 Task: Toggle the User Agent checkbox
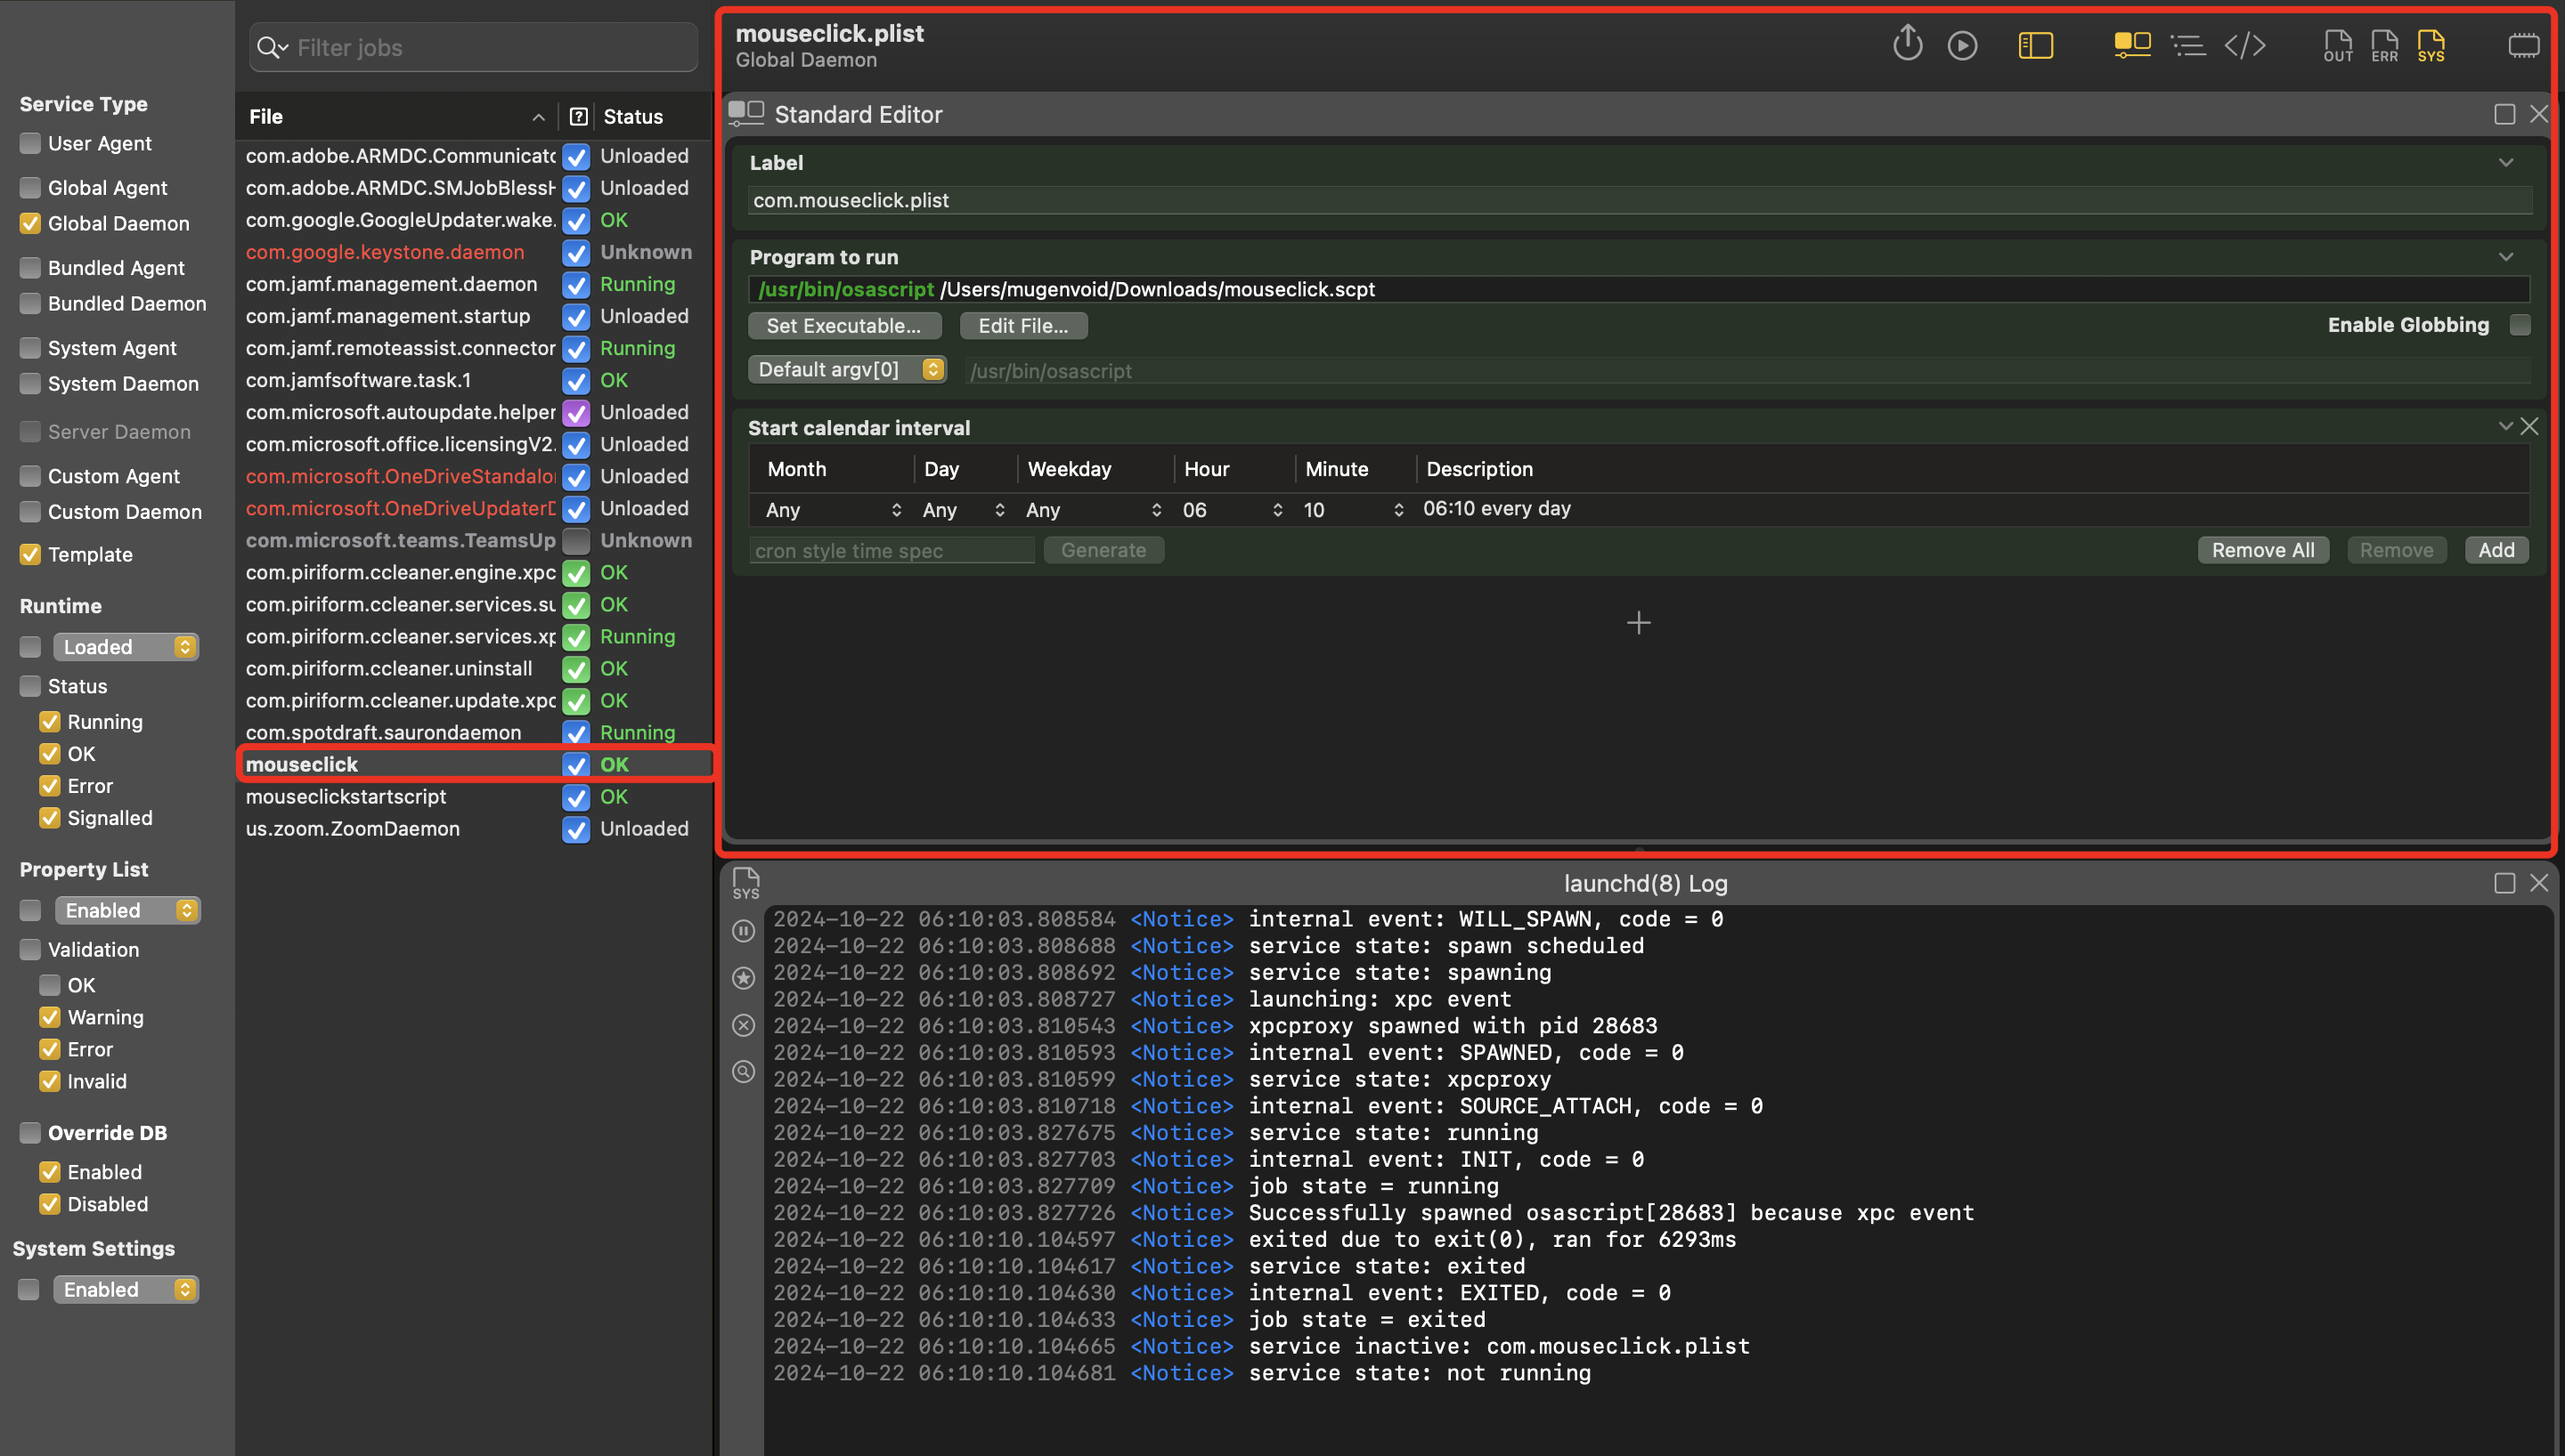31,143
